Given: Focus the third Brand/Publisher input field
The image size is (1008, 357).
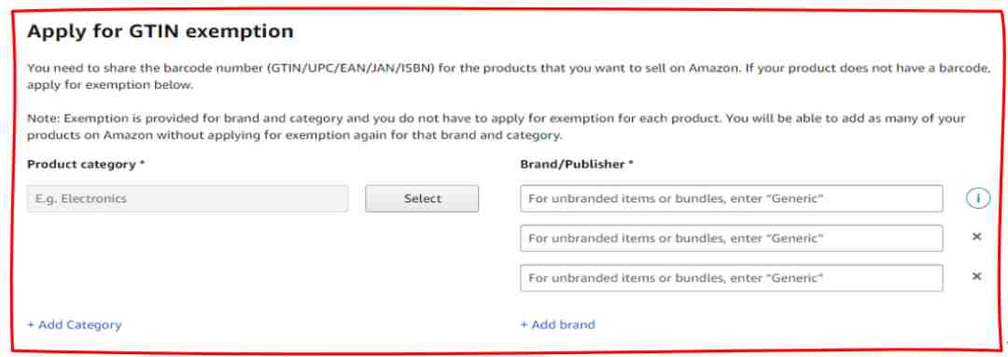Looking at the screenshot, I should [732, 278].
